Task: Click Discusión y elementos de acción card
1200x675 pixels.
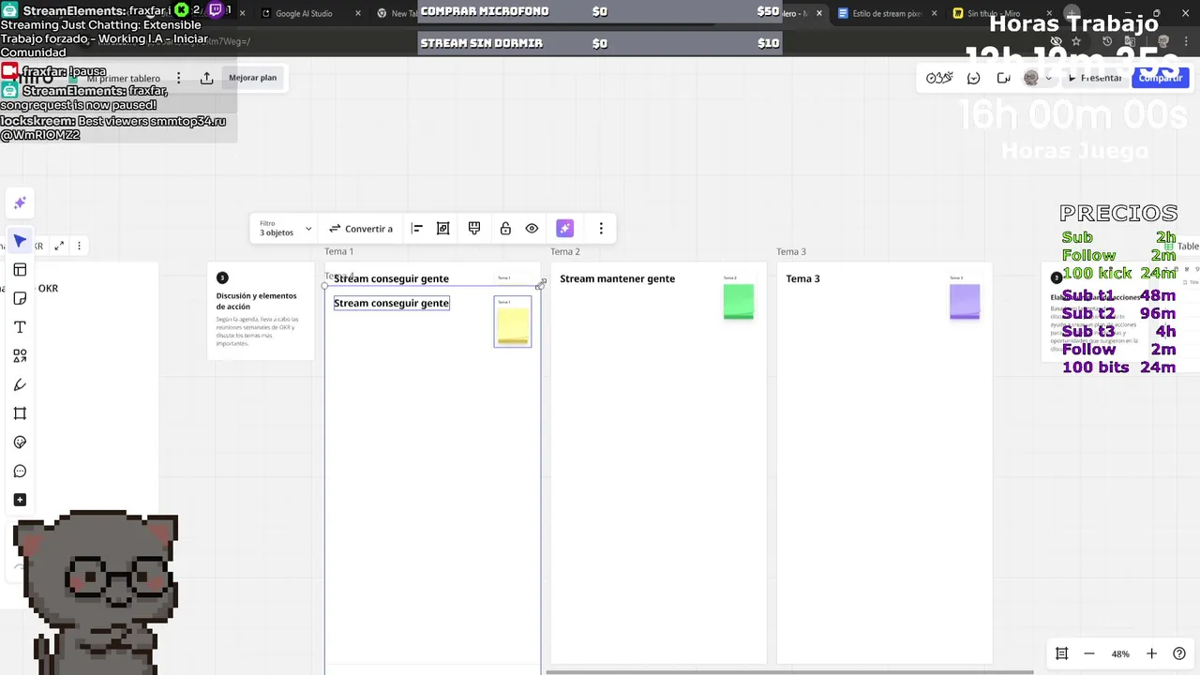Action: pyautogui.click(x=261, y=312)
